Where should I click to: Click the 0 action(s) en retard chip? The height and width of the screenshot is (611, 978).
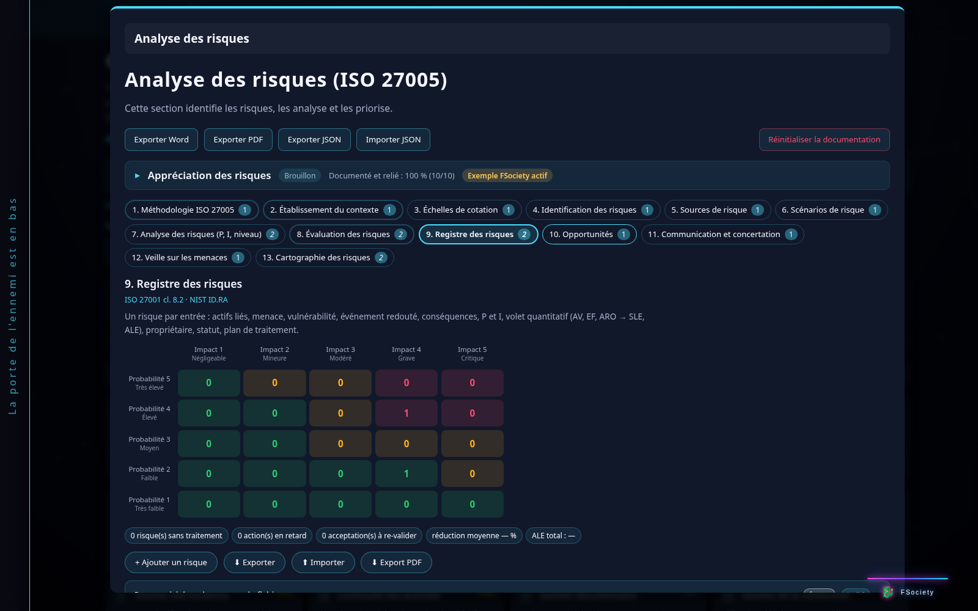(272, 536)
